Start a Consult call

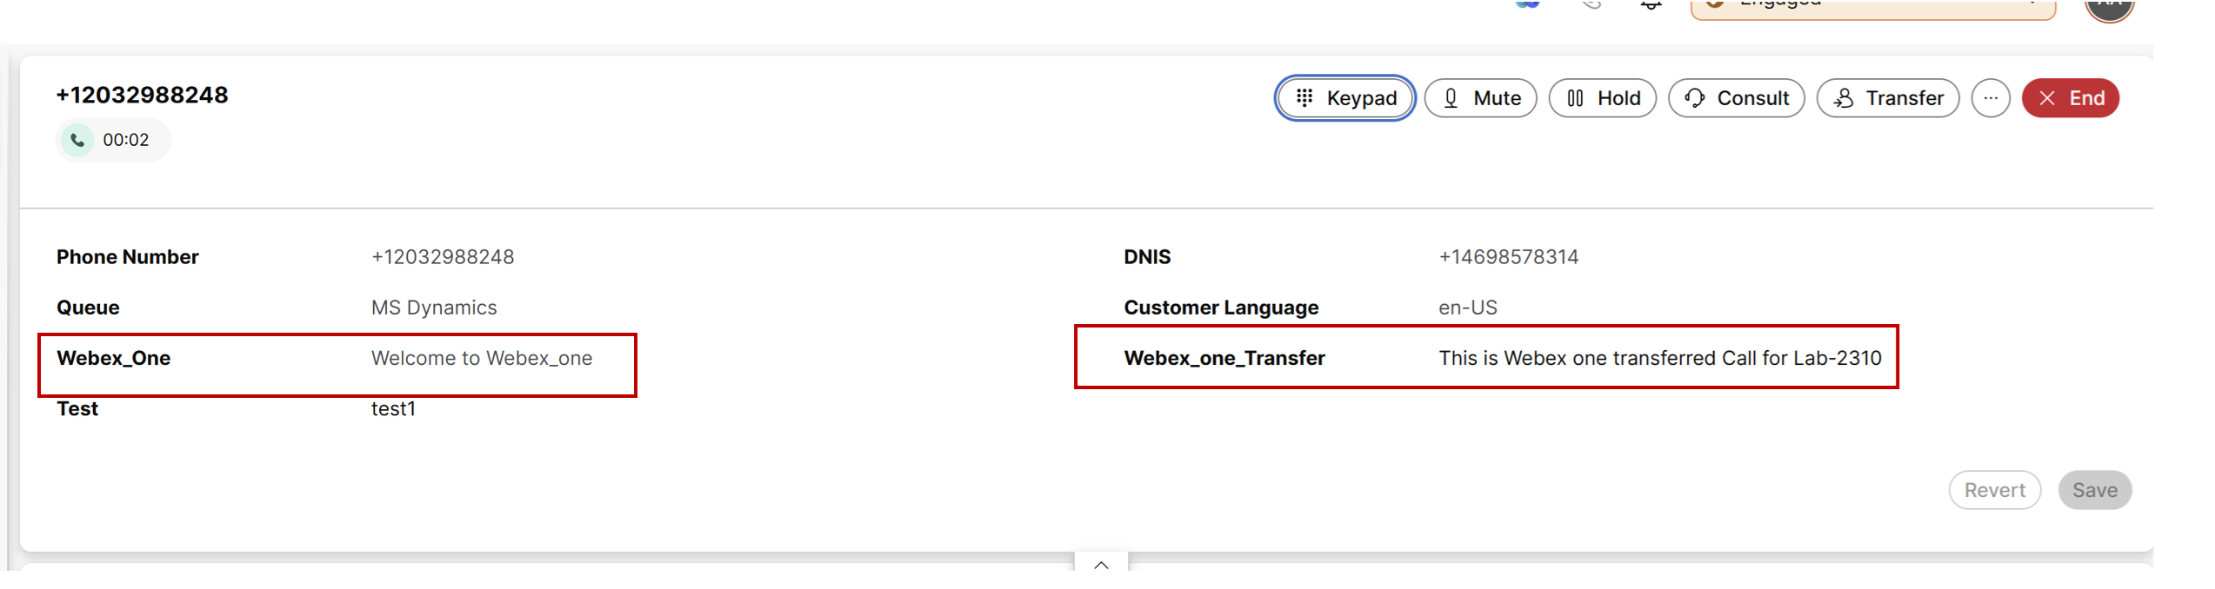pos(1736,98)
